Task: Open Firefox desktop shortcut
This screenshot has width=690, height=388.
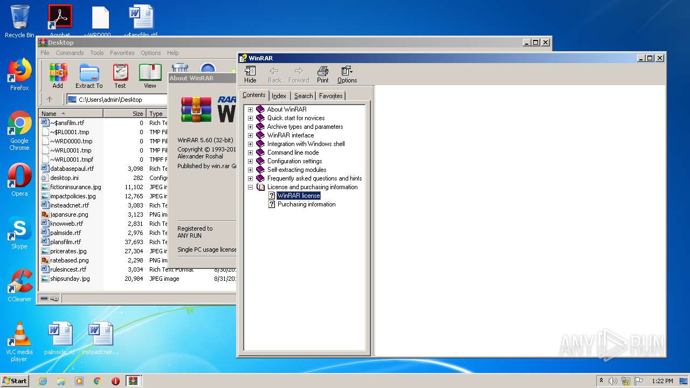Action: pyautogui.click(x=19, y=75)
